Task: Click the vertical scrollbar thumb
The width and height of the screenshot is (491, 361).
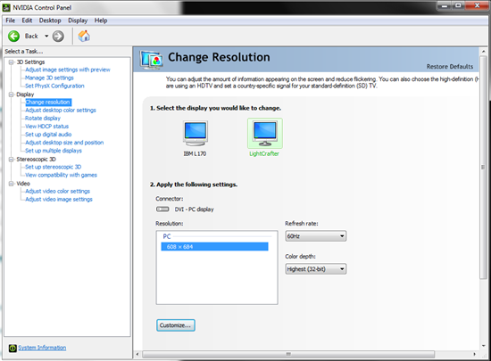Action: [484, 168]
